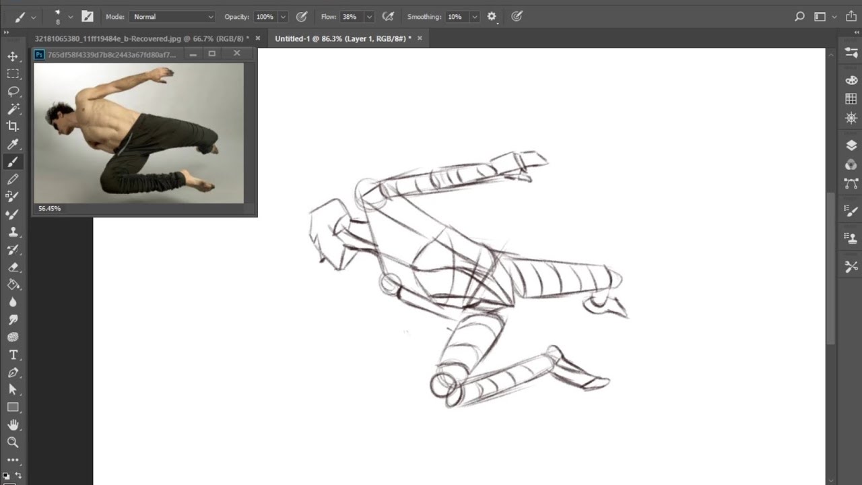
Task: Select the Crop tool
Action: point(13,127)
